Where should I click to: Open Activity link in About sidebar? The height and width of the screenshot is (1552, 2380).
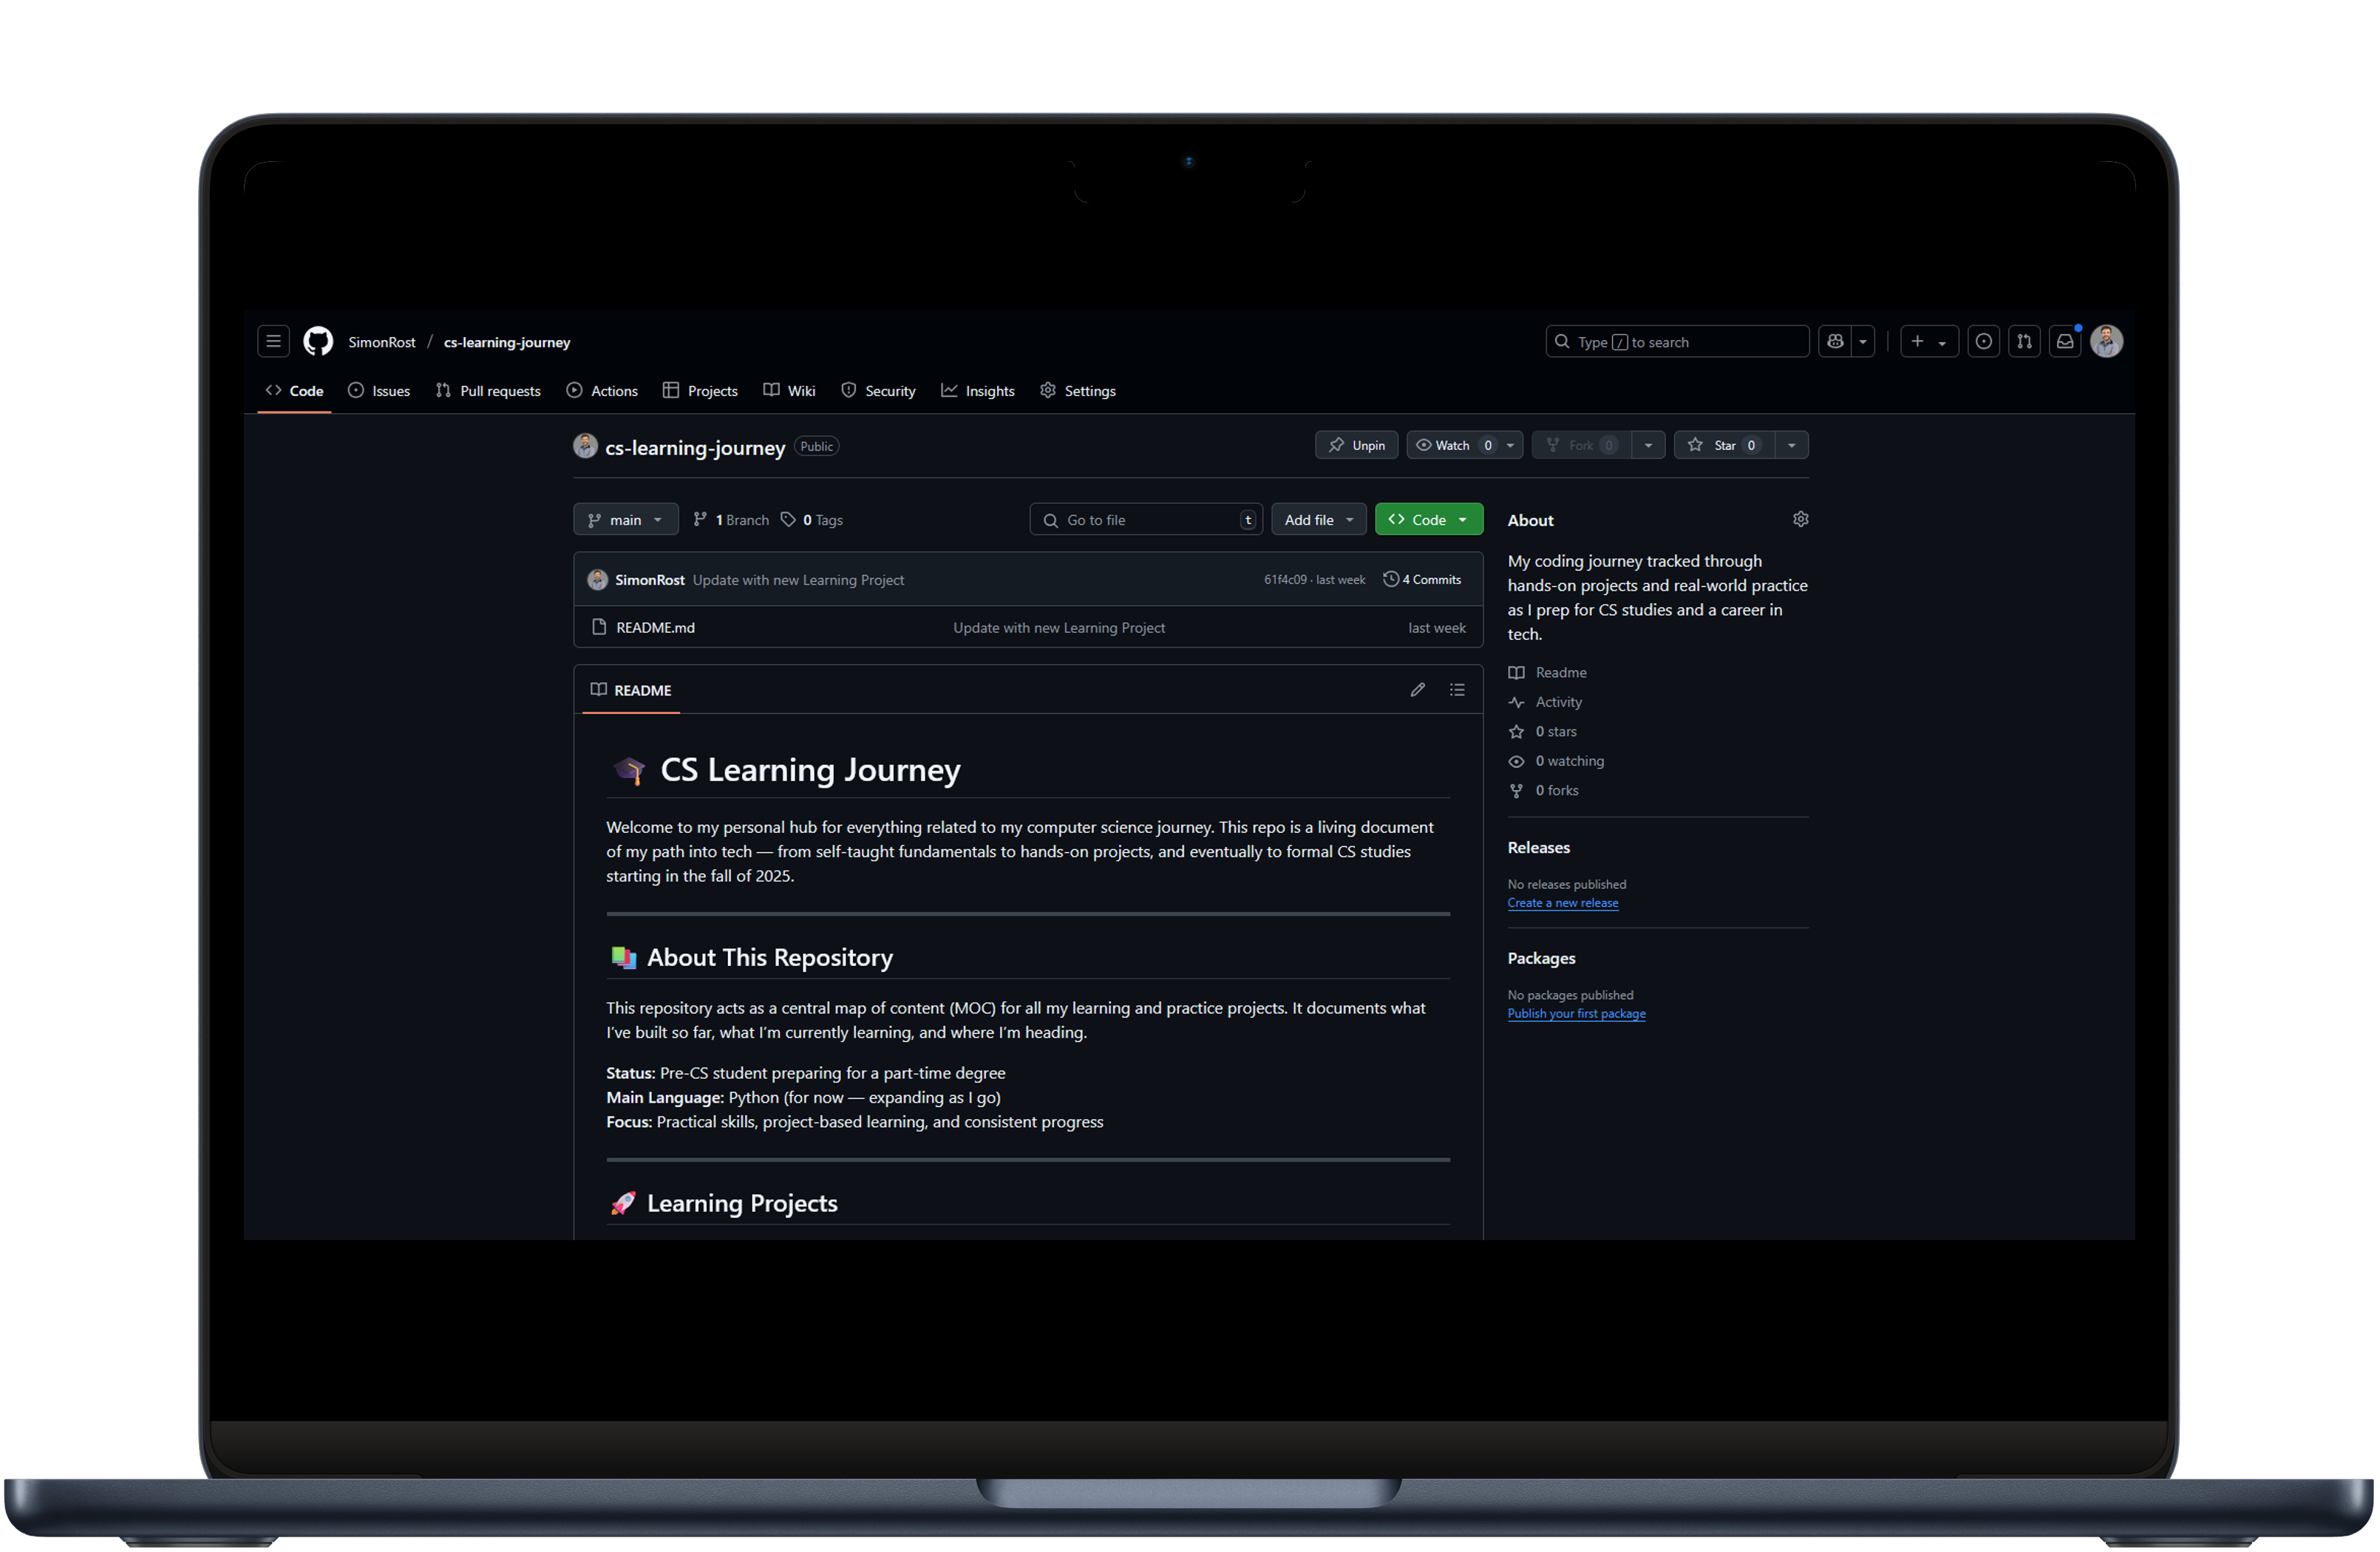[x=1545, y=702]
